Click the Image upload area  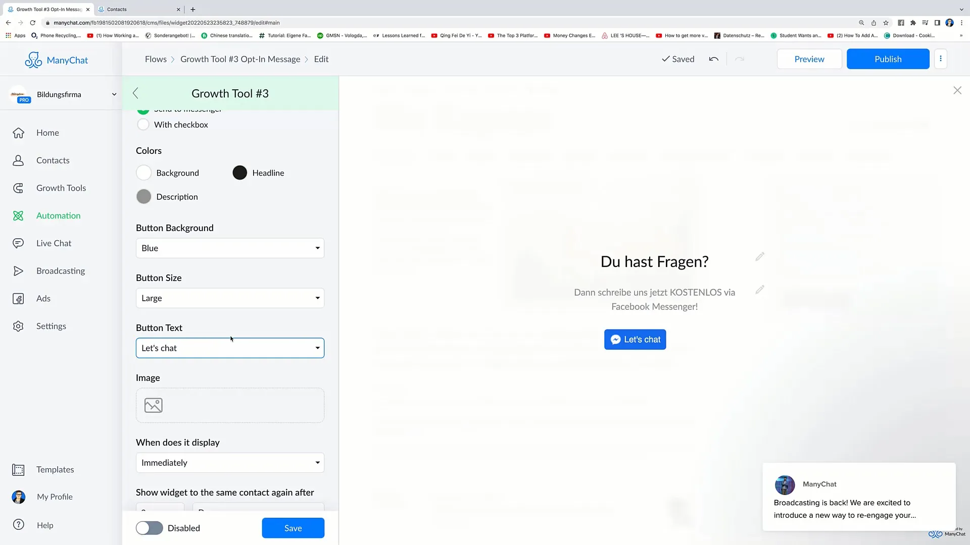click(230, 405)
